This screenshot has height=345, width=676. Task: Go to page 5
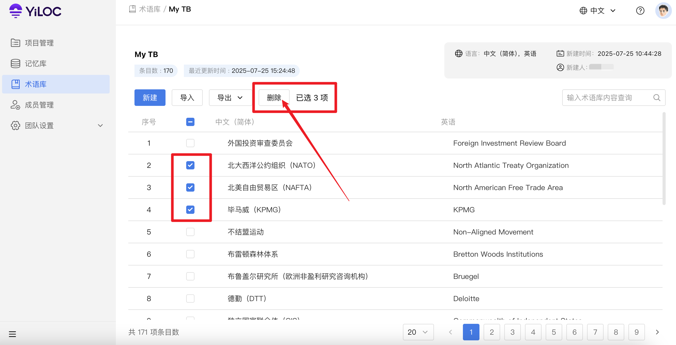coord(554,332)
